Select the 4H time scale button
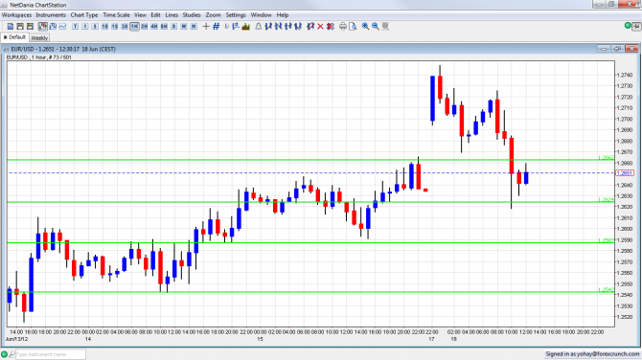The height and width of the screenshot is (360, 642). pos(154,26)
